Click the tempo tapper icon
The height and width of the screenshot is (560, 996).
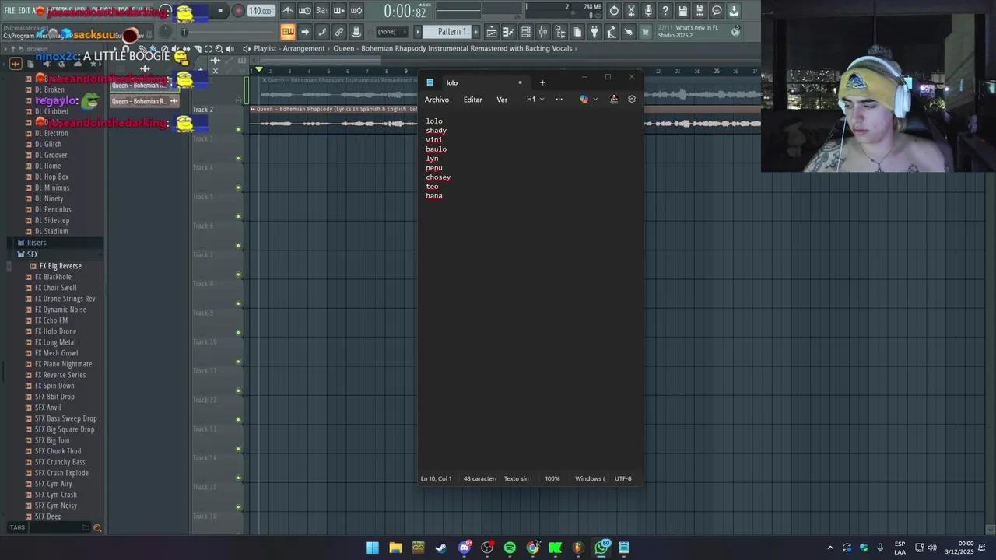(x=612, y=32)
